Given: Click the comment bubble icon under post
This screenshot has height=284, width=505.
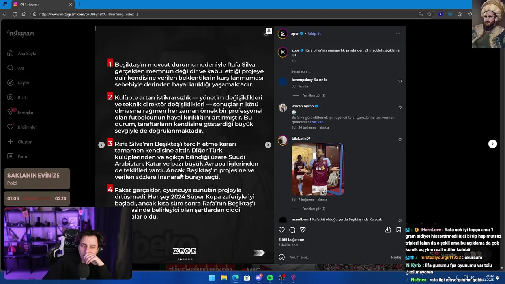Looking at the screenshot, I should [x=292, y=230].
